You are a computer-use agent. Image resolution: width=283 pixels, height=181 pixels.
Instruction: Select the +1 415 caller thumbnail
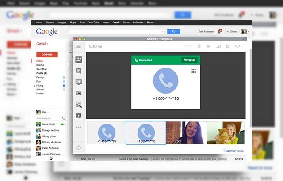click(106, 132)
